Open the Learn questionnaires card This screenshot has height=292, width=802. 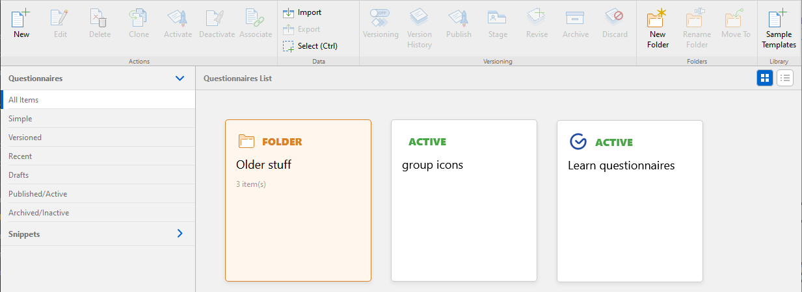coord(630,200)
